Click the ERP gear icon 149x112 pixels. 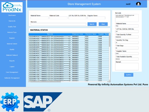(10, 102)
